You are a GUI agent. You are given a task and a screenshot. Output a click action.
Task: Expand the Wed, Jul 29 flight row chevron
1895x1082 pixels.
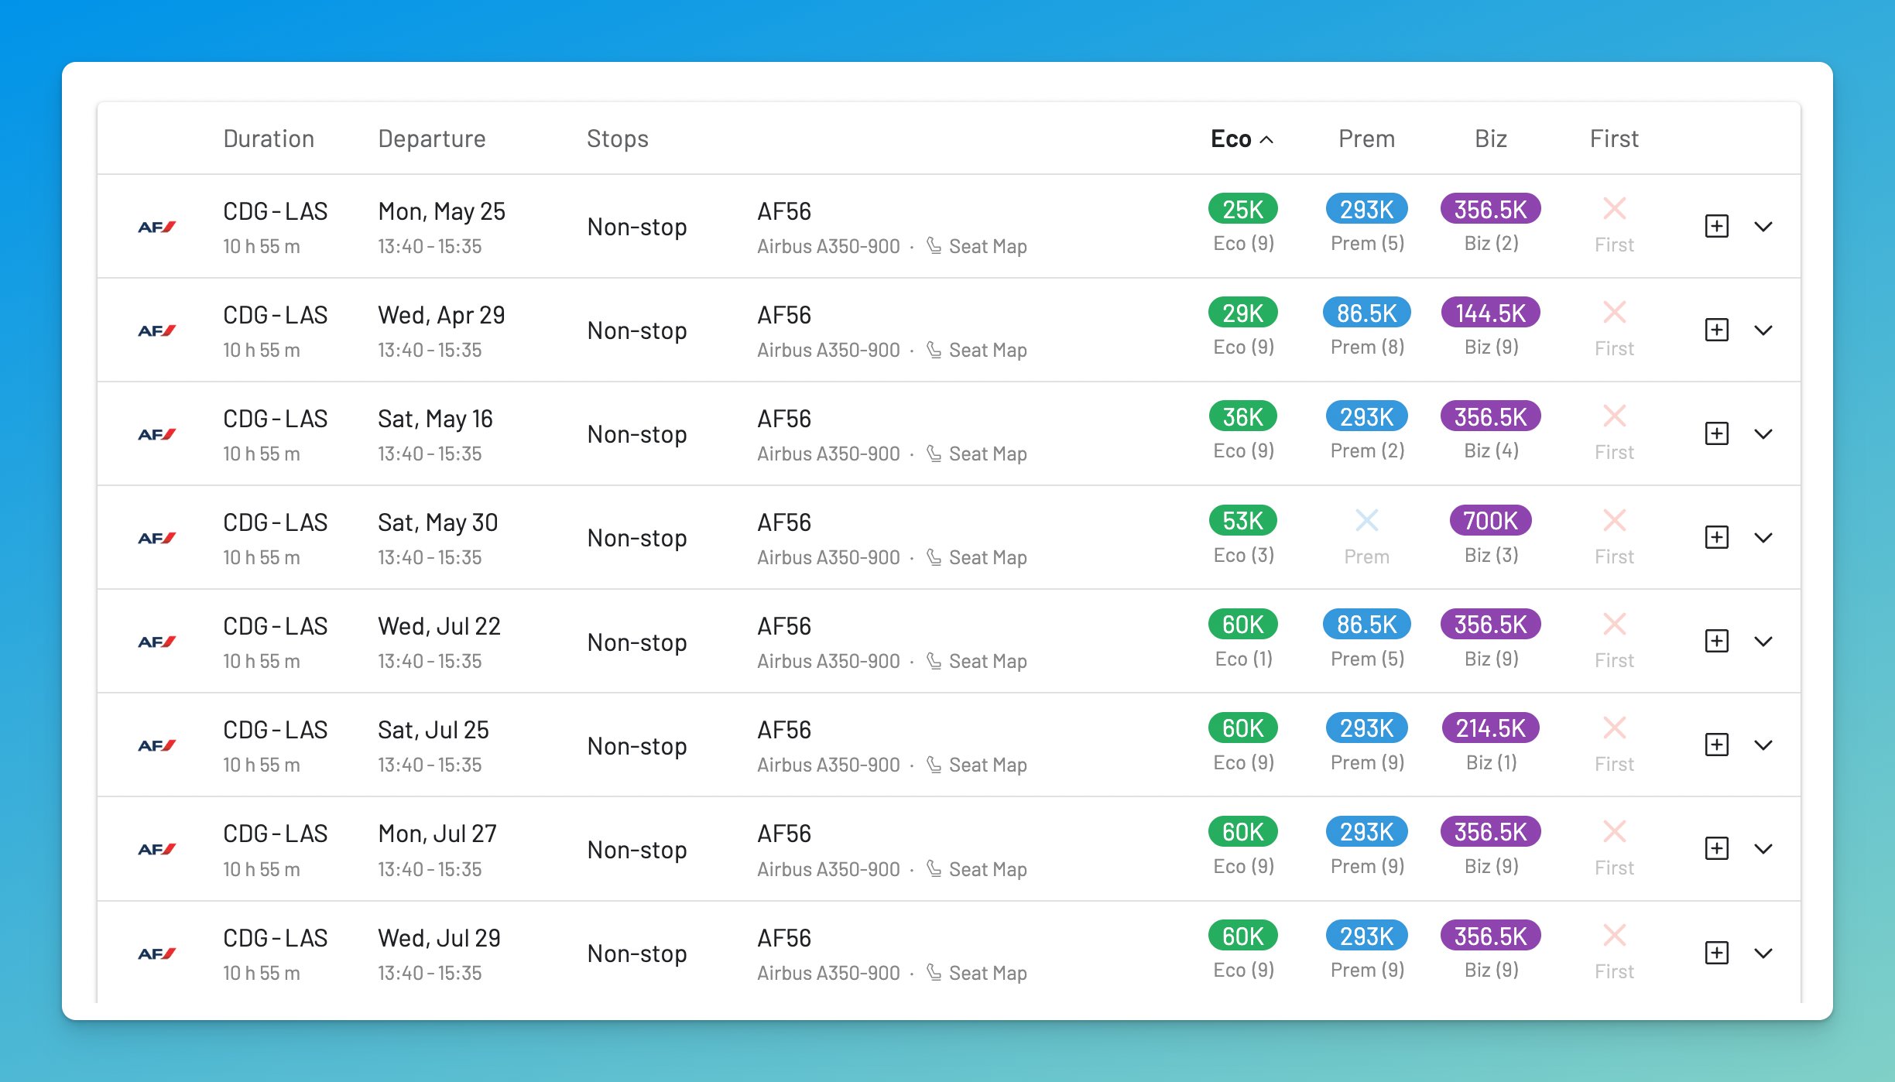click(1763, 953)
